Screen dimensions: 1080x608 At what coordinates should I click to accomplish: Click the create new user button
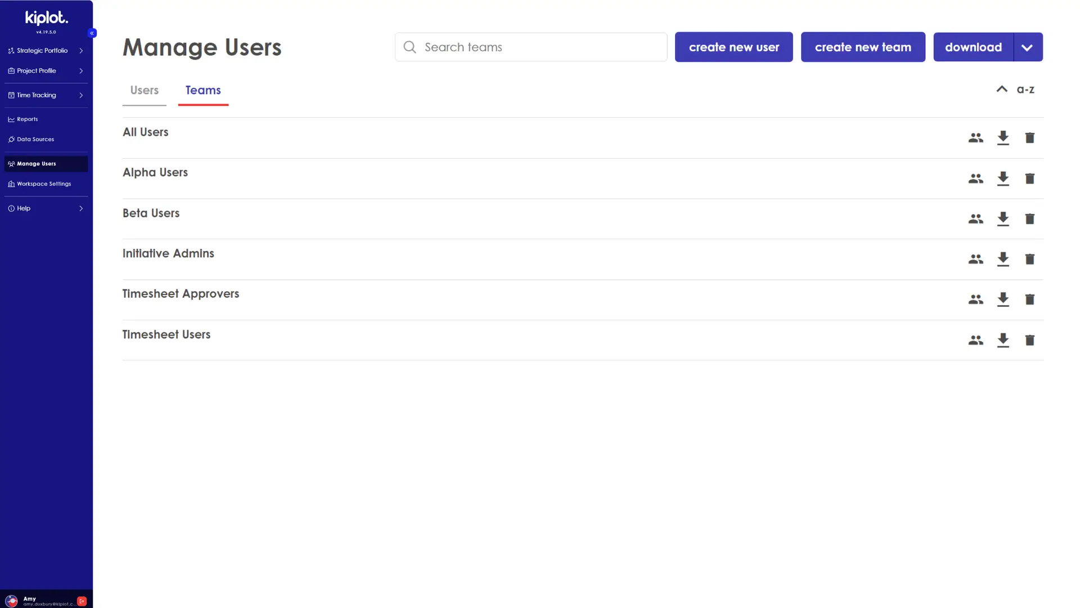coord(733,47)
